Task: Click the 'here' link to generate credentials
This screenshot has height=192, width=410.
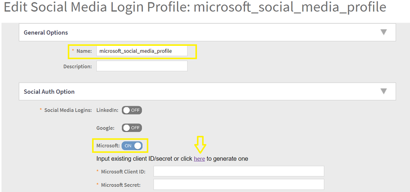Action: pos(199,158)
